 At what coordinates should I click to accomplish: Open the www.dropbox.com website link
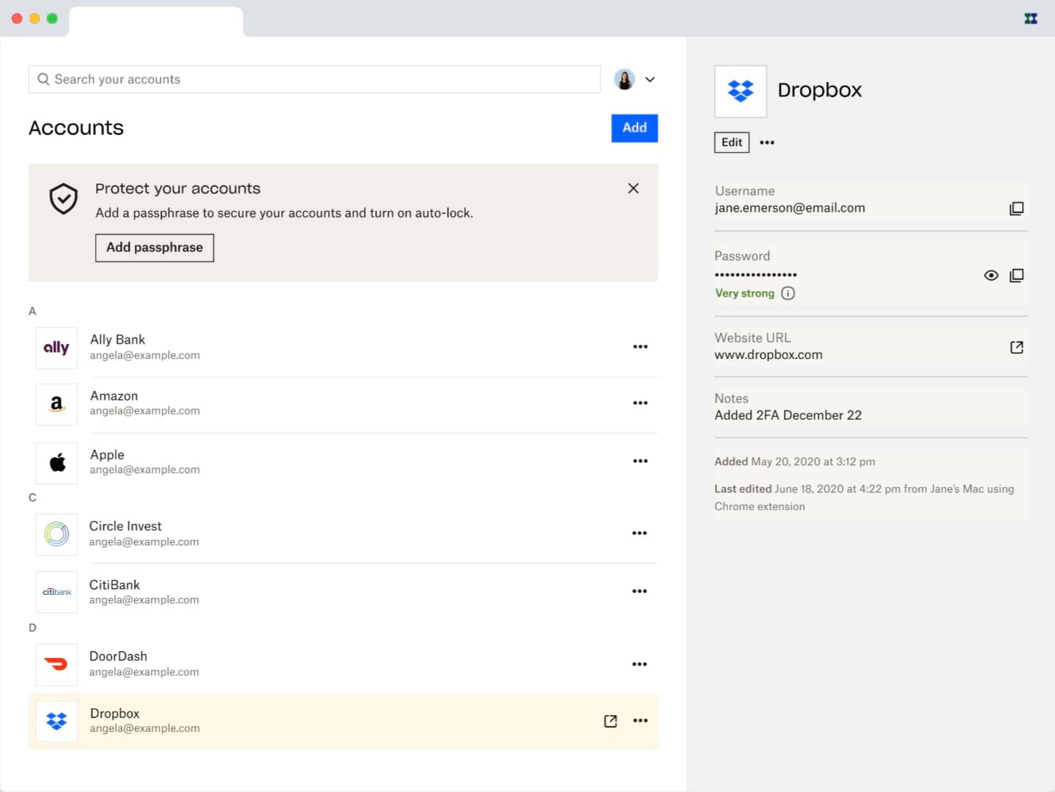(x=1016, y=347)
